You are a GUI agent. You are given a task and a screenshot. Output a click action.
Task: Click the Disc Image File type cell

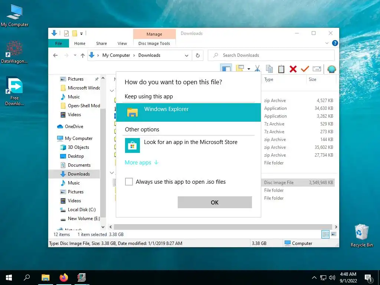tap(279, 183)
